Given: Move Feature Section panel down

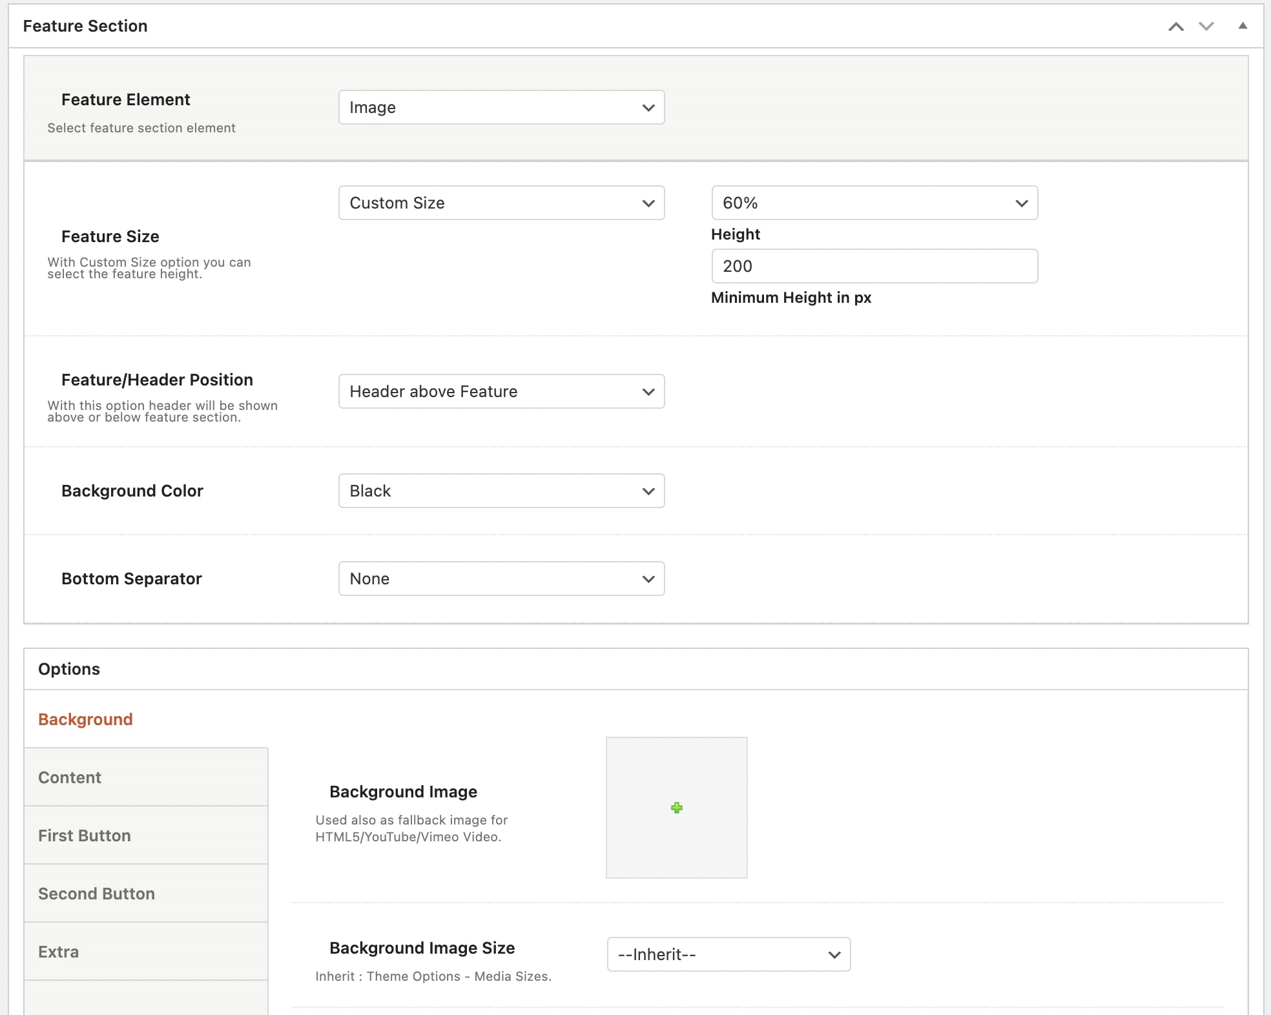Looking at the screenshot, I should [x=1206, y=26].
